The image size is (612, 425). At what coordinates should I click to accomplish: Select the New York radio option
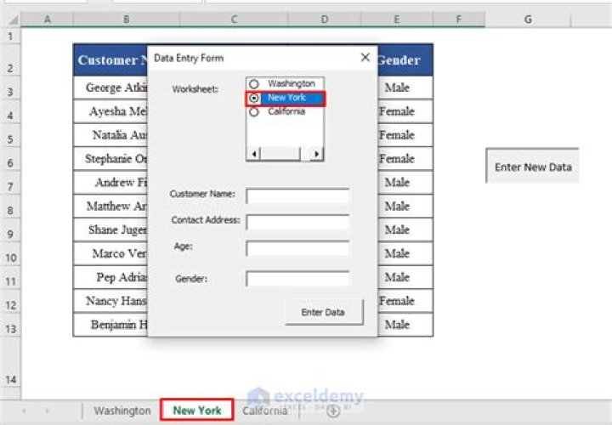click(x=254, y=98)
